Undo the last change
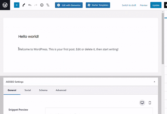The width and height of the screenshot is (167, 114). (30, 5)
